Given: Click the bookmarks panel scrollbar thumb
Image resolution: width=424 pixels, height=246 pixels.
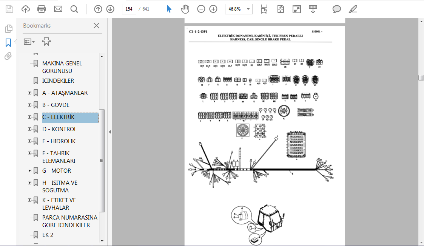Looking at the screenshot, I should click(x=102, y=161).
